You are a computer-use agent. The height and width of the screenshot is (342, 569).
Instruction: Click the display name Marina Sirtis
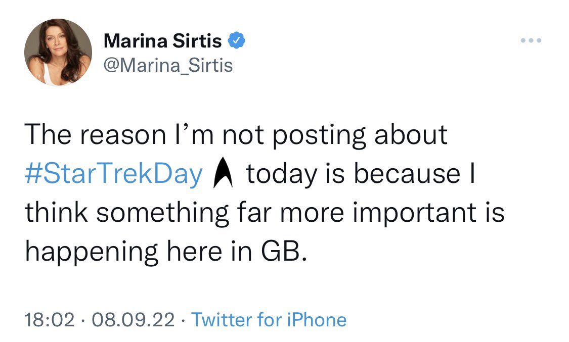pyautogui.click(x=162, y=41)
